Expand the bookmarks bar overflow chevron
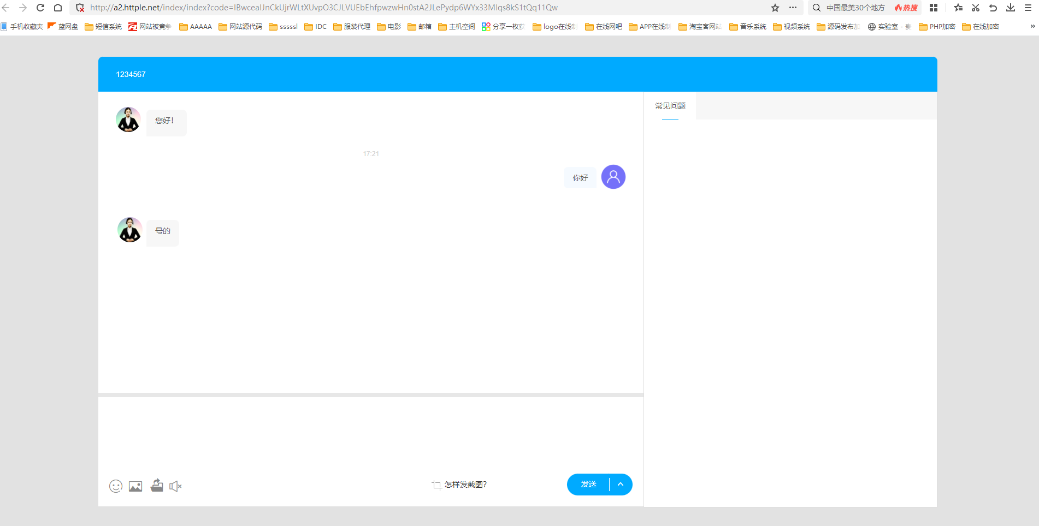Viewport: 1039px width, 526px height. (1032, 26)
